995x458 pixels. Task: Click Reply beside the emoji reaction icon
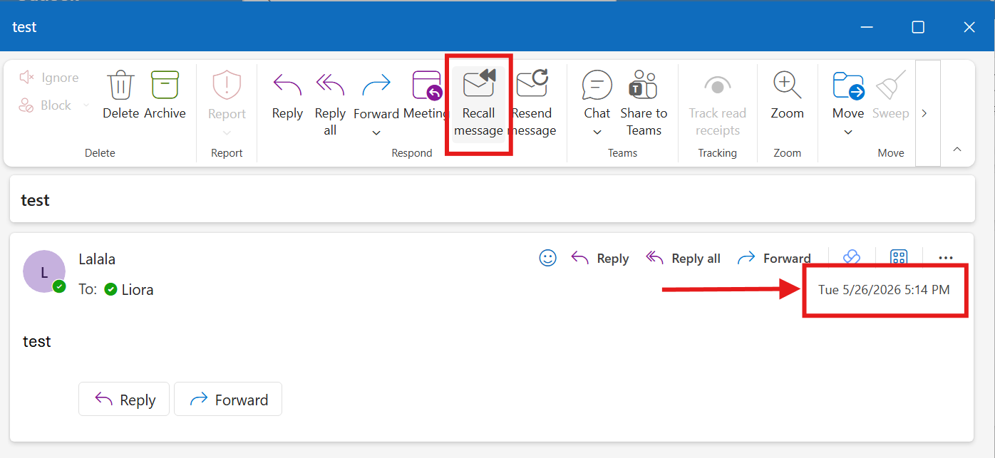(600, 259)
